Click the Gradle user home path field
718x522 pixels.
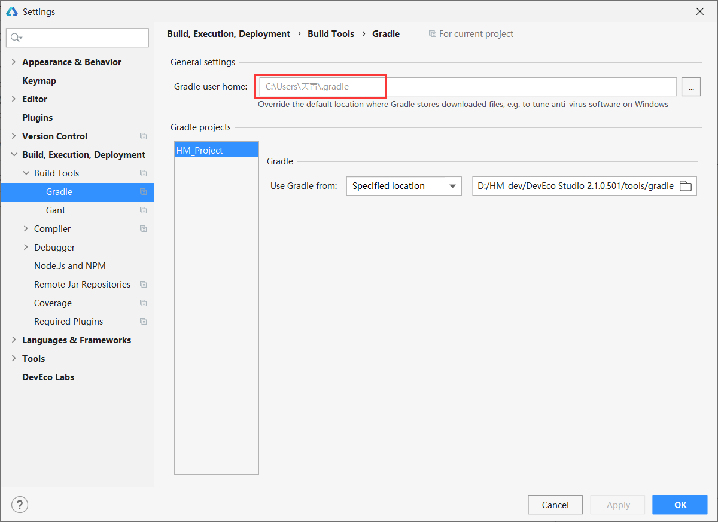click(468, 87)
